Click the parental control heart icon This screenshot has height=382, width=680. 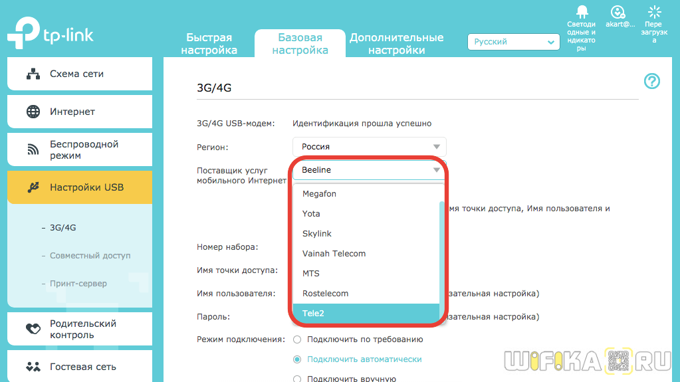point(33,329)
